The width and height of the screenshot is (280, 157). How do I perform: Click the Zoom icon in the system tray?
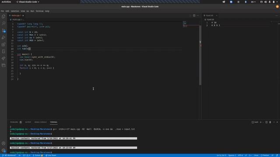tap(231, 2)
